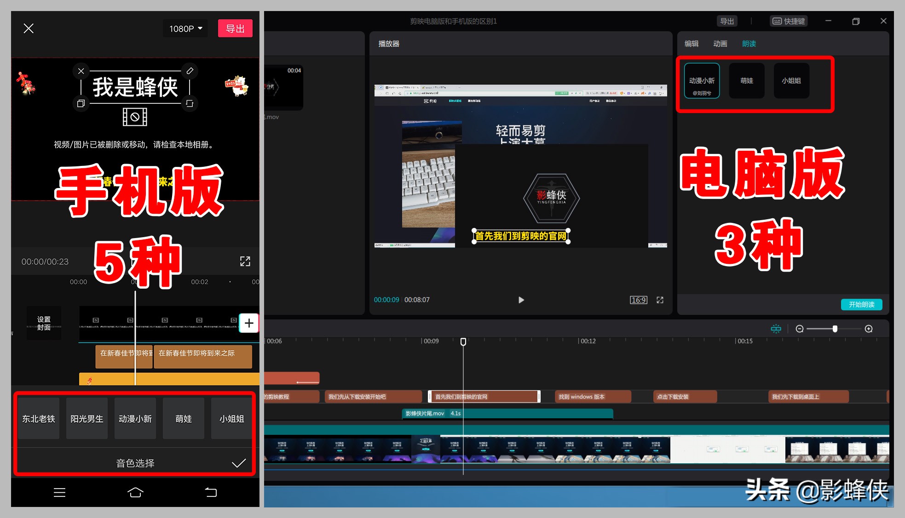The image size is (905, 518).
Task: Click the pink 导出 export button
Action: point(235,28)
